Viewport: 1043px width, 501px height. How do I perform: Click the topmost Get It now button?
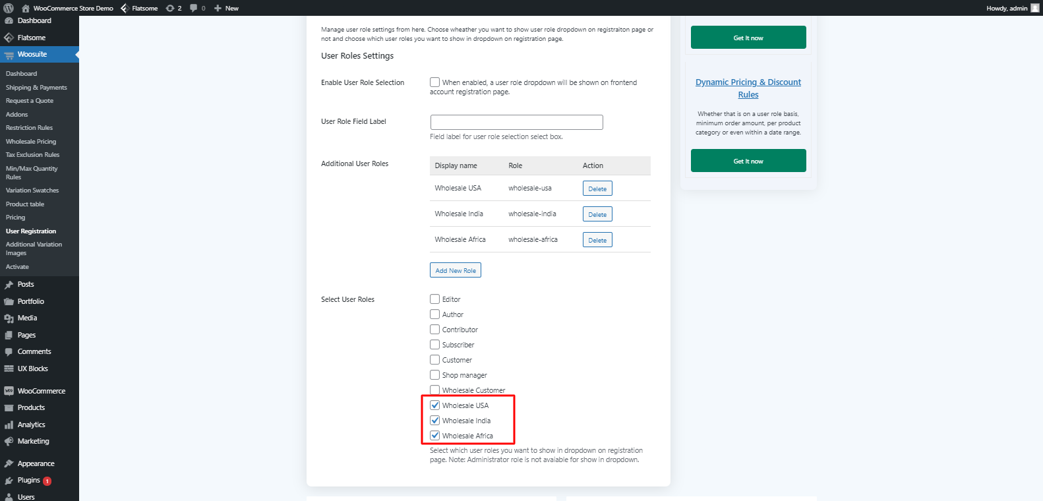pyautogui.click(x=748, y=38)
